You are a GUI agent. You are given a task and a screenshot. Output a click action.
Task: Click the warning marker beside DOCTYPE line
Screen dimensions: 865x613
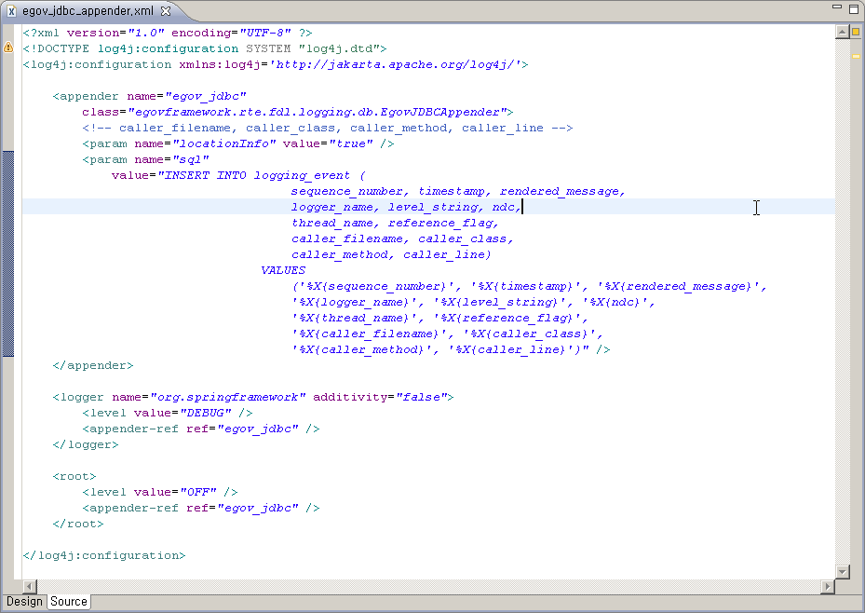8,48
